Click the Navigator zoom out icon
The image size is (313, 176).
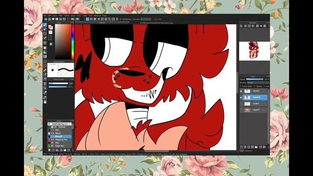coord(246,26)
